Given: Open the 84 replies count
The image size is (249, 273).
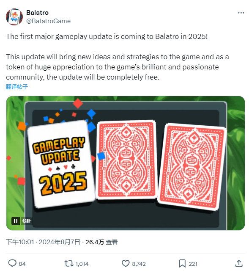Looking at the screenshot, I should click(22, 264).
